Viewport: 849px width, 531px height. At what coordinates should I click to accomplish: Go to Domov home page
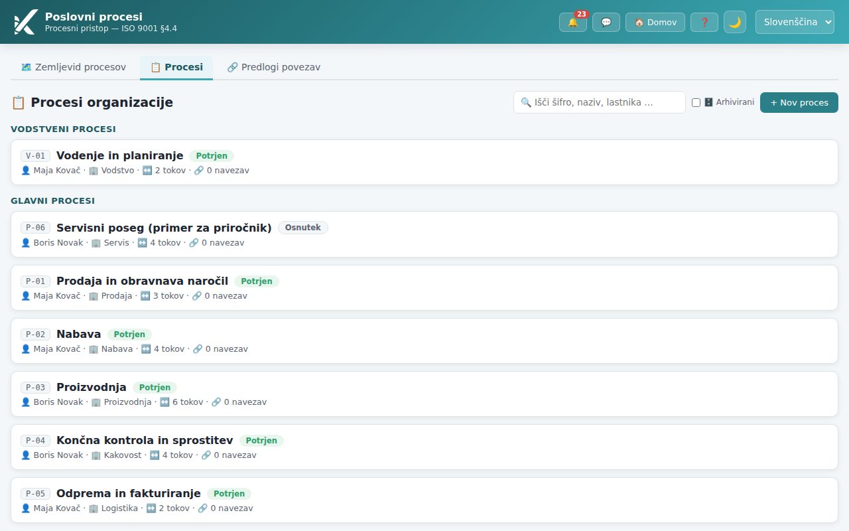(x=655, y=22)
